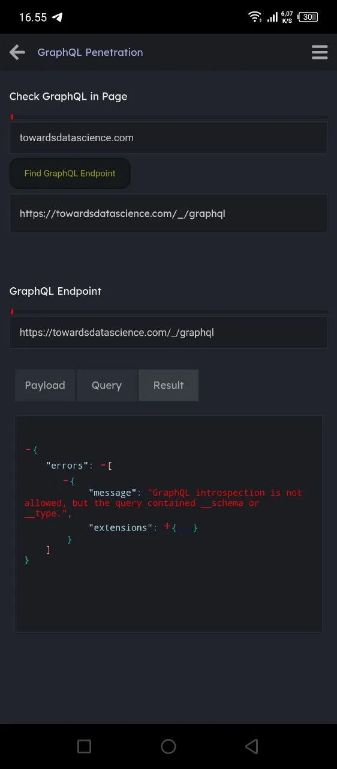The width and height of the screenshot is (337, 769).
Task: Click the "message" key text
Action: pyautogui.click(x=113, y=493)
